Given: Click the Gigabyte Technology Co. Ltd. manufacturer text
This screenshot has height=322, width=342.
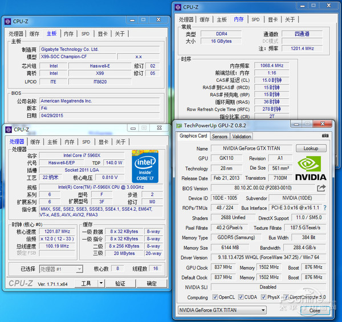Looking at the screenshot, I should (70, 49).
